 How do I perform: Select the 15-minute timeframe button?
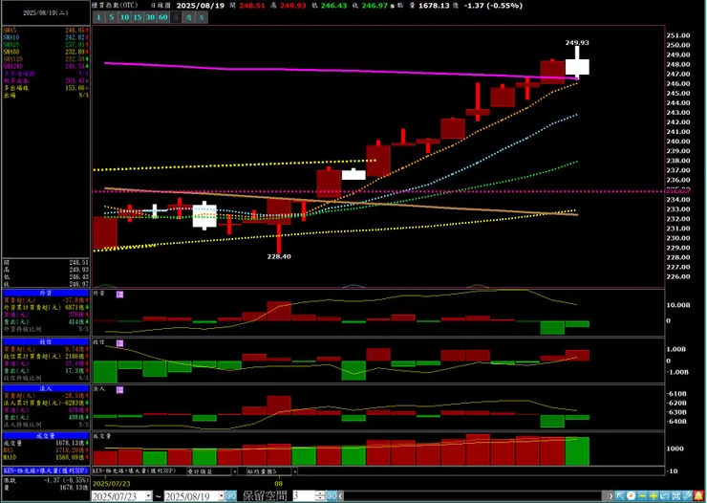point(137,17)
